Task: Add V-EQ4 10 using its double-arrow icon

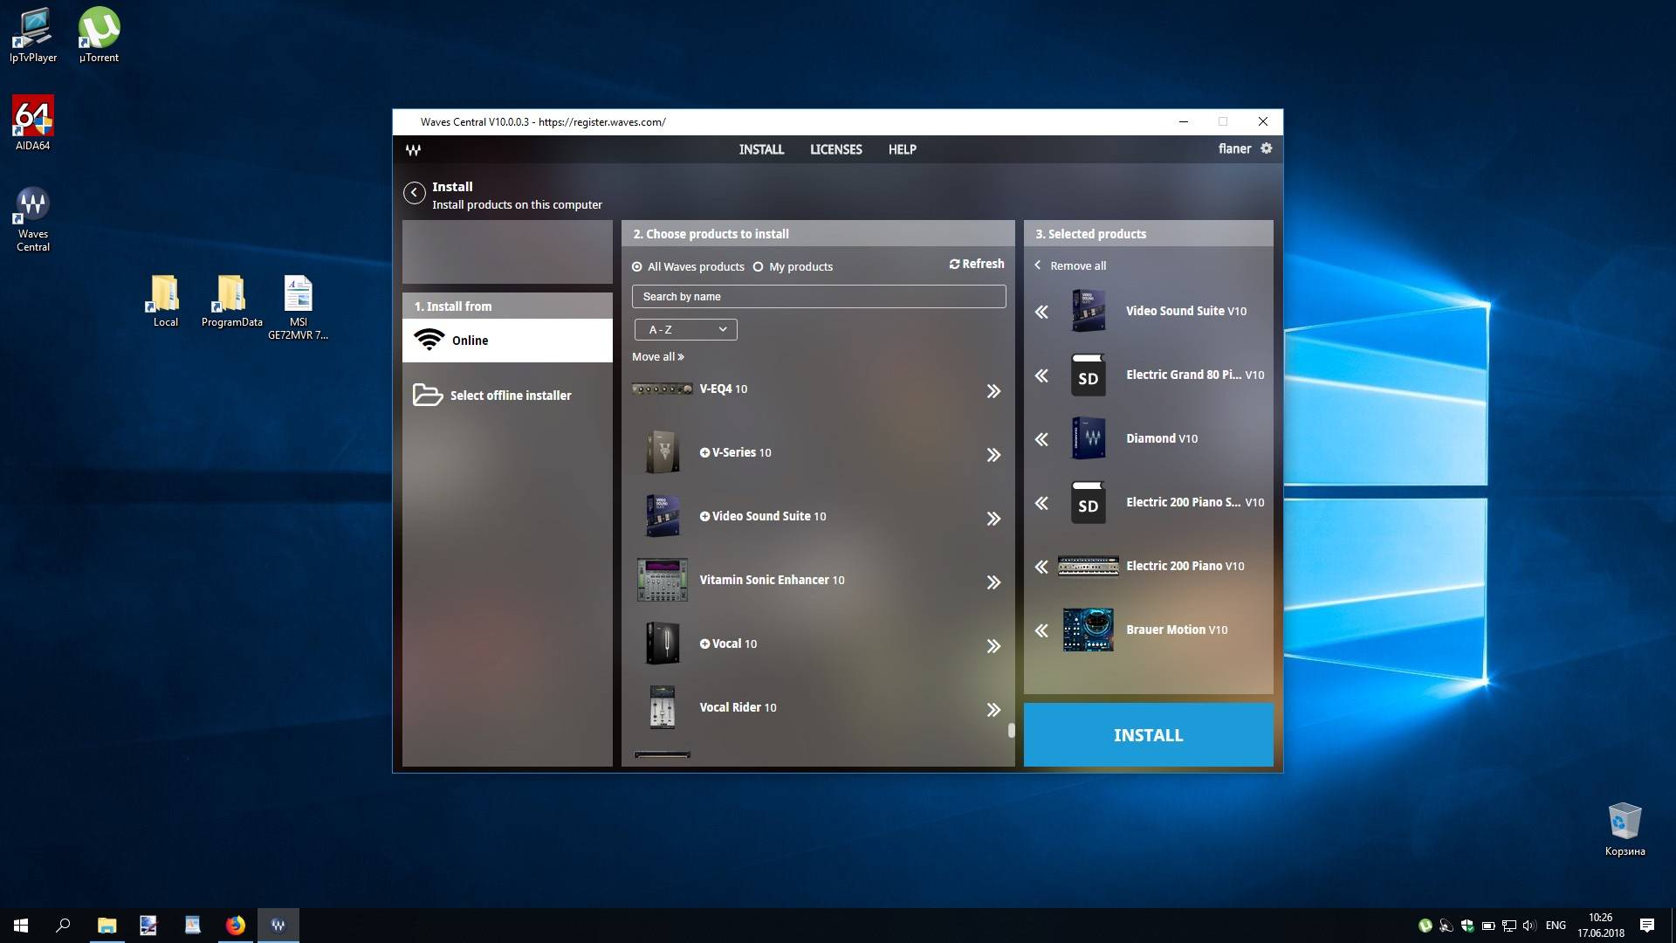Action: click(993, 391)
